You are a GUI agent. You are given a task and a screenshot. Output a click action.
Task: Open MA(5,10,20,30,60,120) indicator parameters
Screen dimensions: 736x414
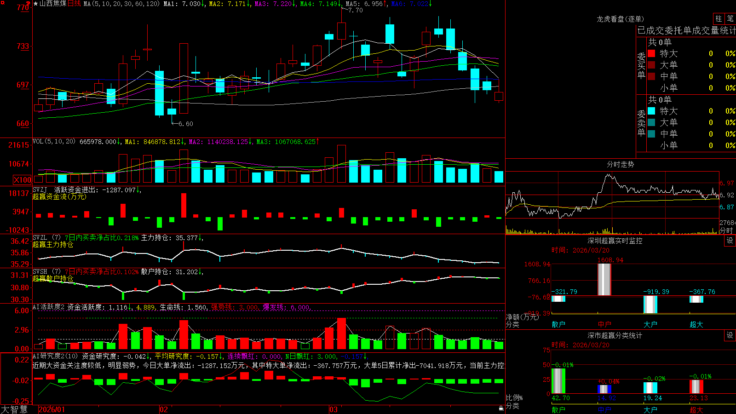(x=121, y=4)
